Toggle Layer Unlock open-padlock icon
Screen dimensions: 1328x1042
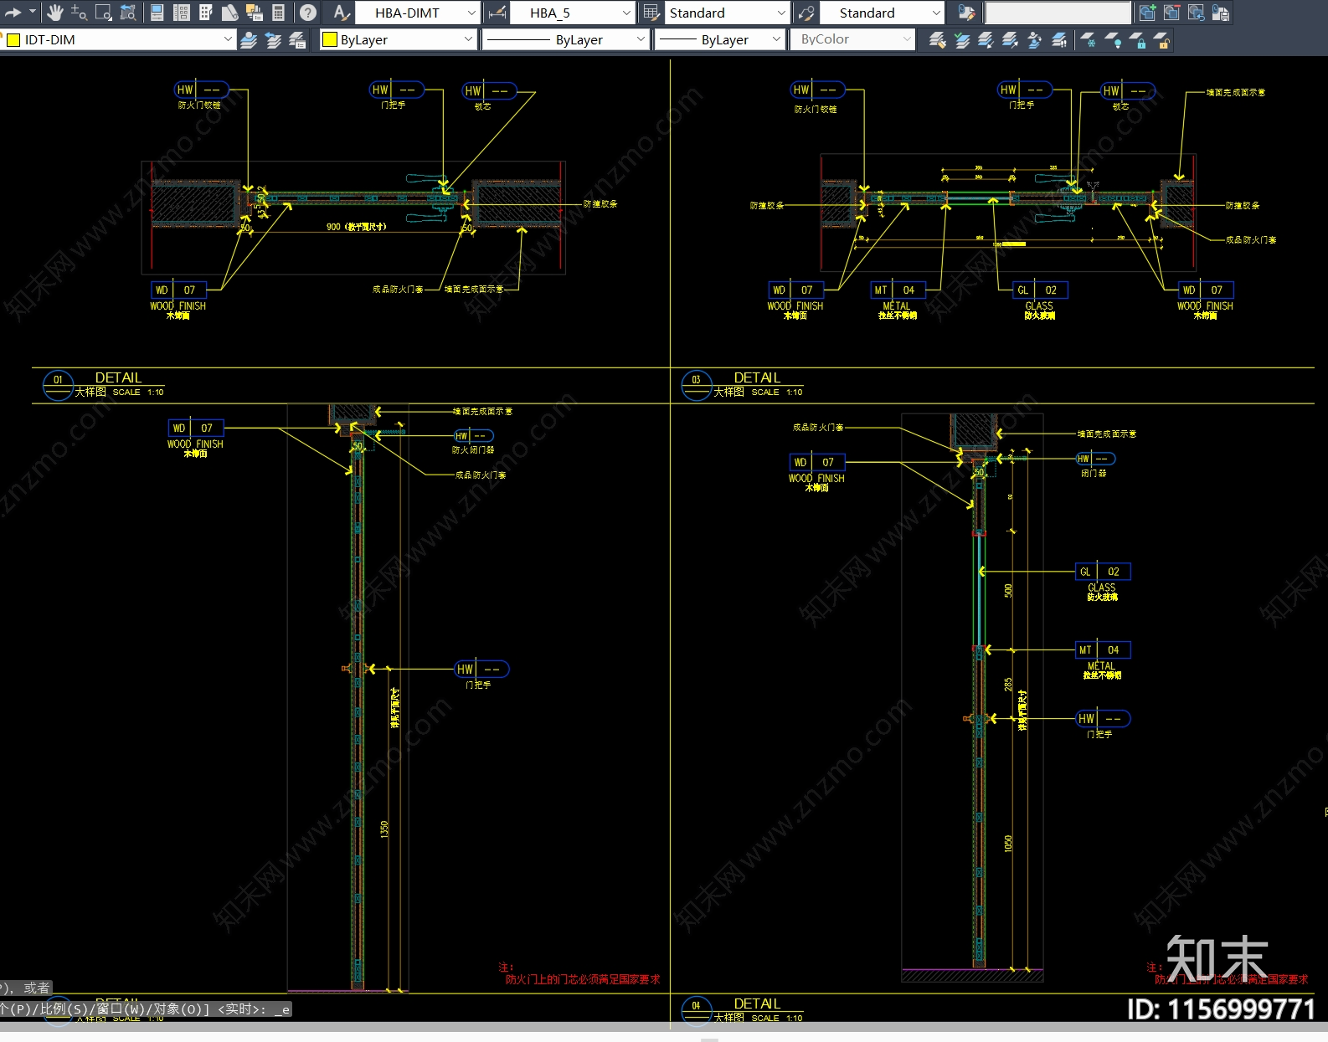[x=1161, y=39]
